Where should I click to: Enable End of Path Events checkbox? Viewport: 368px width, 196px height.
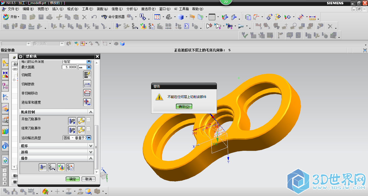click(x=88, y=129)
